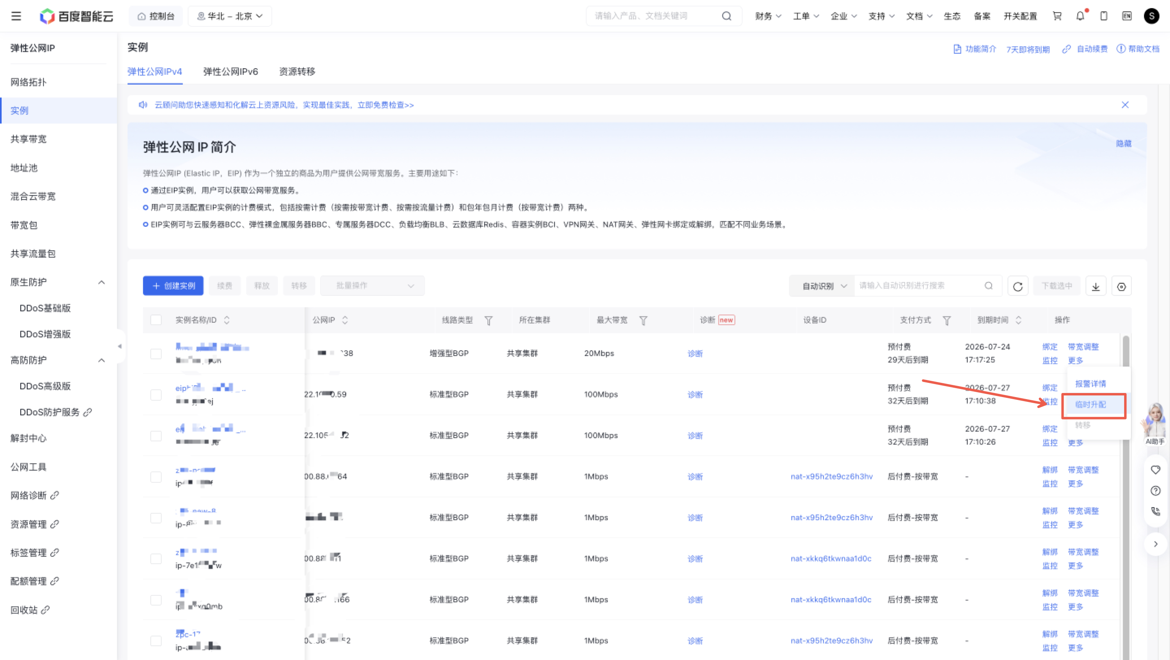Image resolution: width=1170 pixels, height=660 pixels.
Task: Open the 7天即将到期 link
Action: click(1027, 49)
